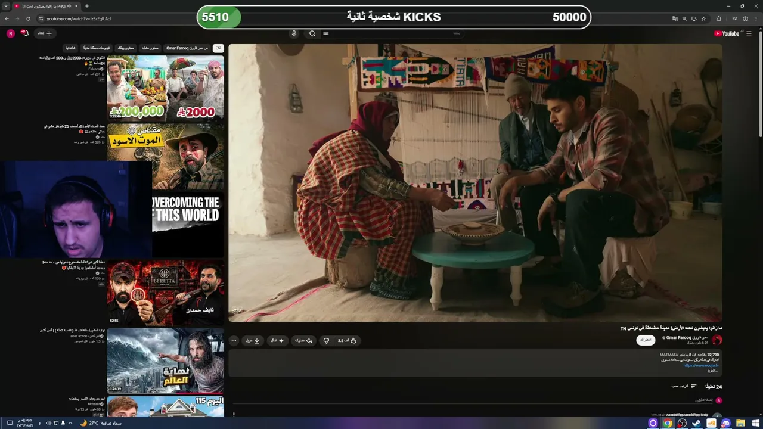Open the weather widget showing 27°C
The height and width of the screenshot is (429, 763).
[101, 423]
